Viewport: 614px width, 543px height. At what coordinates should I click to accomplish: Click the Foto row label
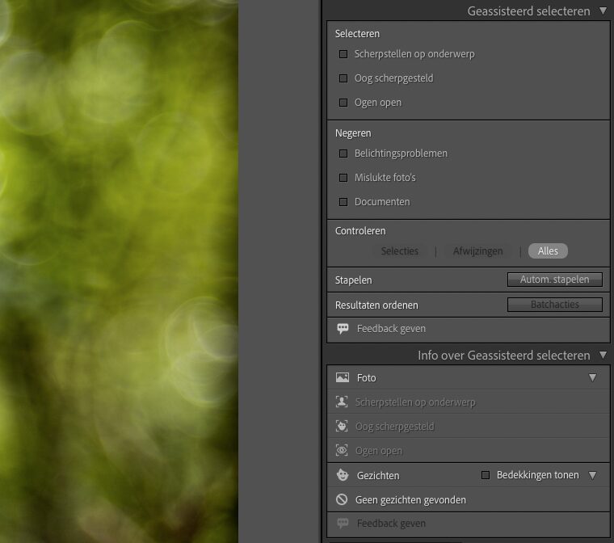click(366, 378)
